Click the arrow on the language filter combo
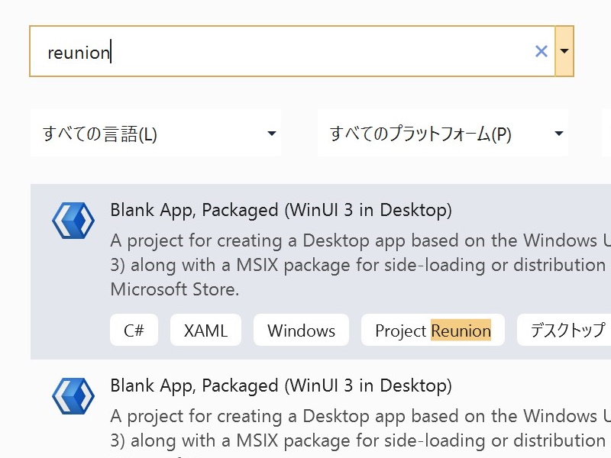Screen dimensions: 611x458 272,134
